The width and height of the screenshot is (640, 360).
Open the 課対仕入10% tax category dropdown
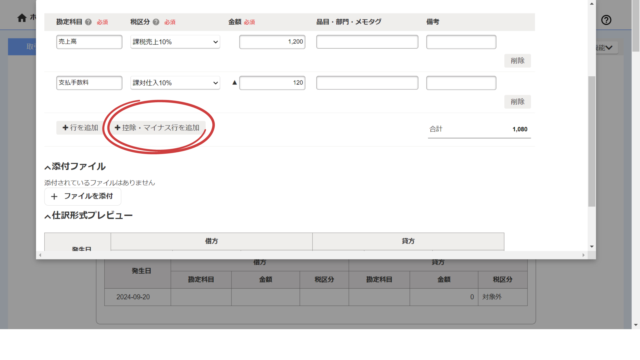(x=175, y=83)
